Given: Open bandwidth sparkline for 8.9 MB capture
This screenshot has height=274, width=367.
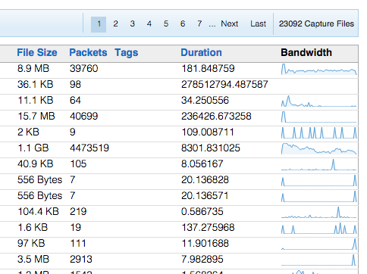Looking at the screenshot, I should (318, 69).
